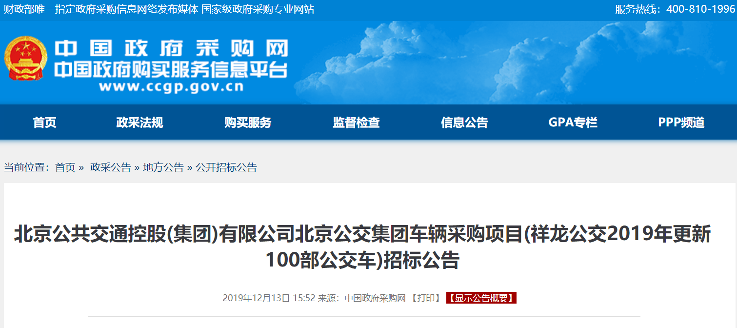Open the GPA专栏 navigation item

coord(573,123)
